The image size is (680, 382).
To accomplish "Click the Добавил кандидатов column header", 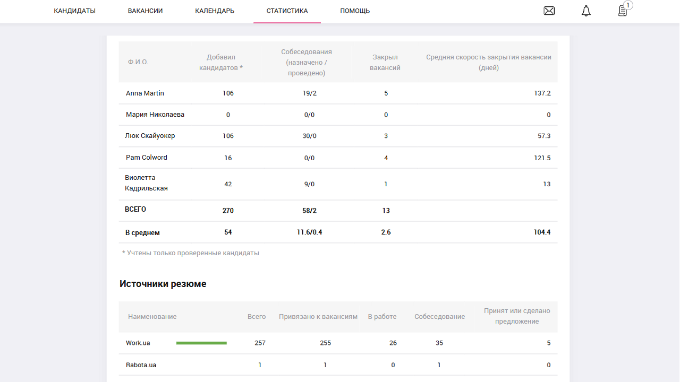I will pyautogui.click(x=221, y=62).
